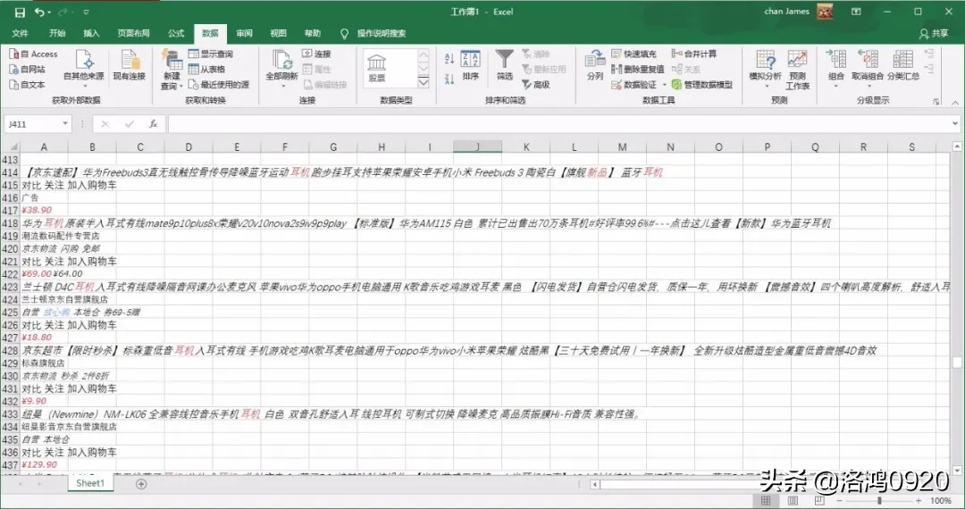
Task: Save the workbook with the floppy disk icon
Action: click(x=20, y=12)
